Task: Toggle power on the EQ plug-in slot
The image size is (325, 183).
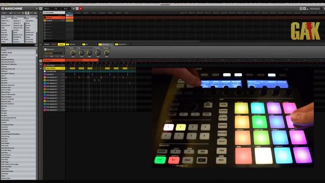Action: pyautogui.click(x=84, y=44)
